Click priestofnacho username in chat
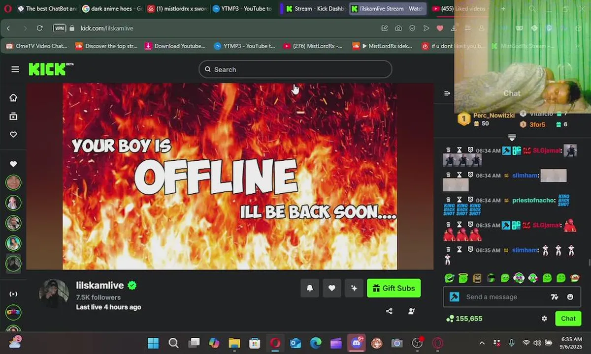This screenshot has height=354, width=591. 534,200
